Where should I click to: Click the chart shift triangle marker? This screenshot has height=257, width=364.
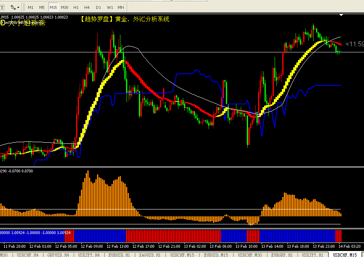pyautogui.click(x=341, y=15)
